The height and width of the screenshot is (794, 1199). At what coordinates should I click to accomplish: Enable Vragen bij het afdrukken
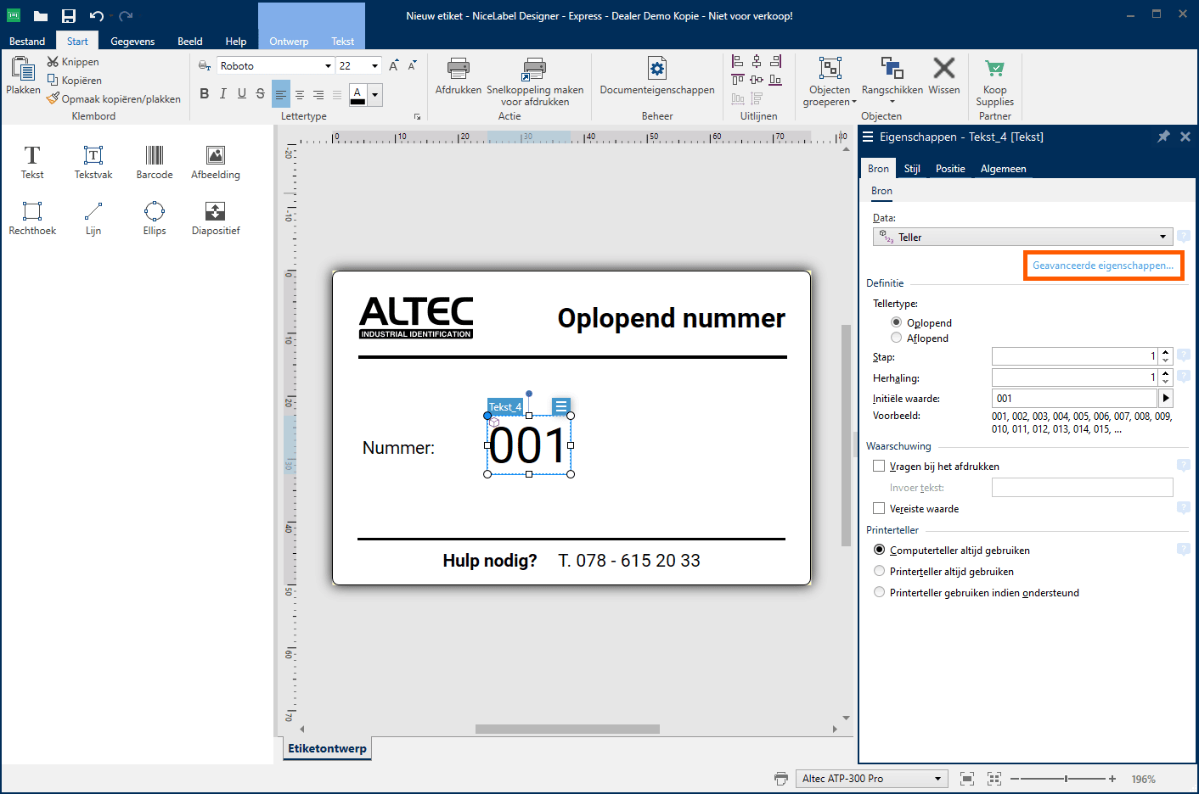(879, 466)
